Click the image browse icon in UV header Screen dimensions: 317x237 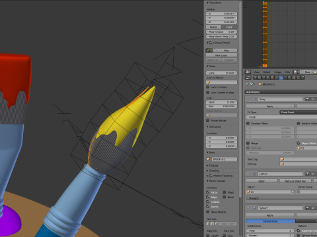tap(295, 72)
